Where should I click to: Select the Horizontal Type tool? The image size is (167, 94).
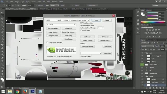[2, 61]
